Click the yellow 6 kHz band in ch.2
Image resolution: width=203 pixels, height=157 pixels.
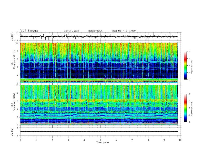(99, 100)
